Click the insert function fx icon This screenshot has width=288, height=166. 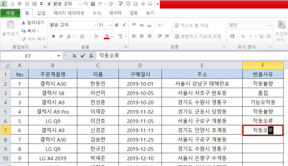91,56
